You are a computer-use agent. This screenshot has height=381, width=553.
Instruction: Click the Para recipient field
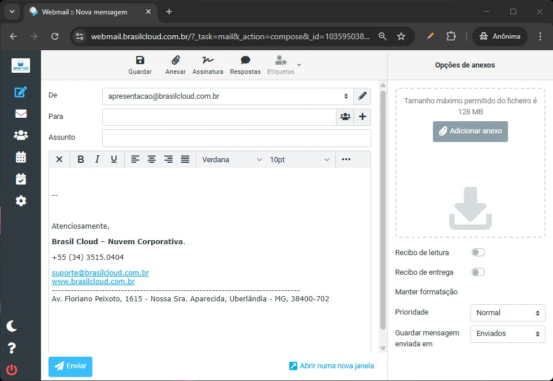click(x=219, y=117)
